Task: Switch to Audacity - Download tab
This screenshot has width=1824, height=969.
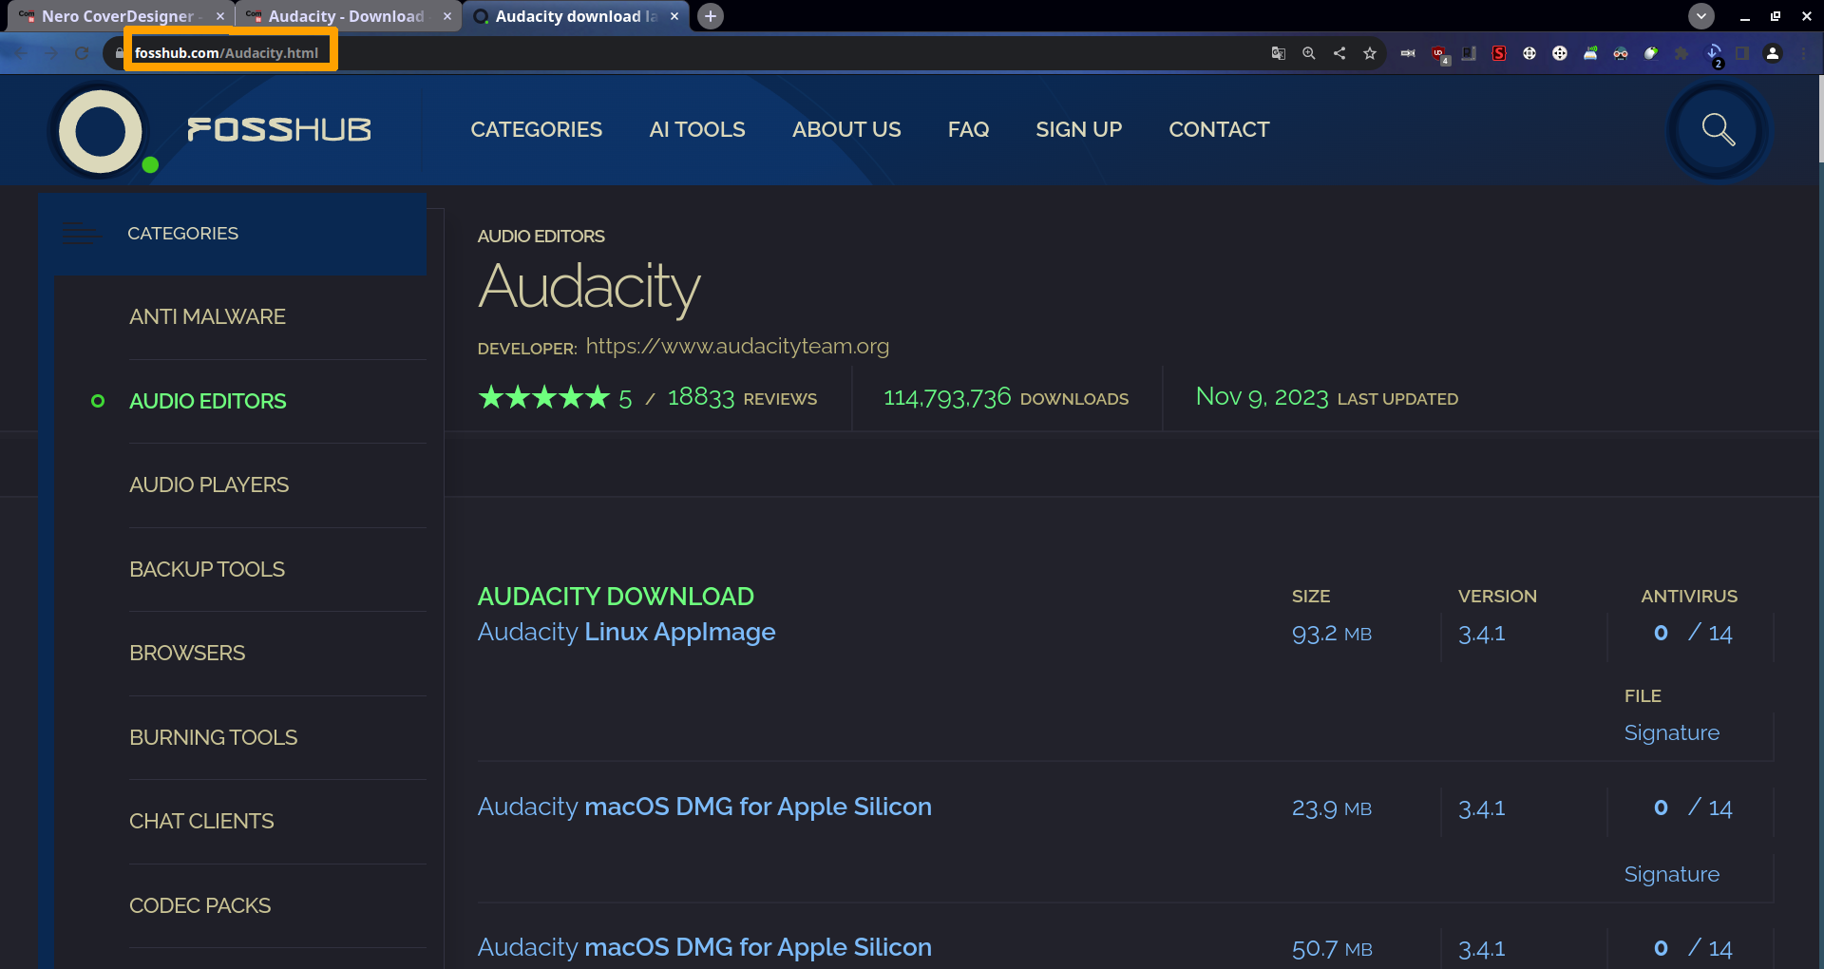Action: point(346,16)
